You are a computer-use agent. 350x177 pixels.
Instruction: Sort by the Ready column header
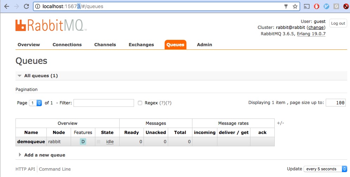pyautogui.click(x=132, y=133)
